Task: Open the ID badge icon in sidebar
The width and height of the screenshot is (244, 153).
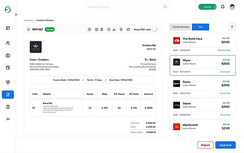Action: tap(8, 55)
